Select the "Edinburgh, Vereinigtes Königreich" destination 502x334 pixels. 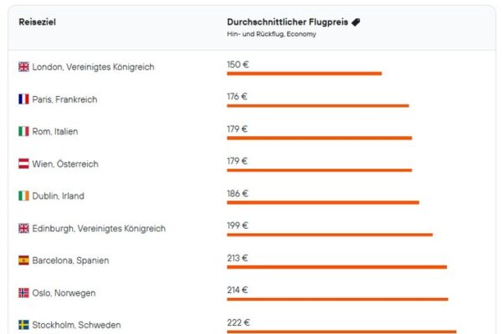coord(99,228)
